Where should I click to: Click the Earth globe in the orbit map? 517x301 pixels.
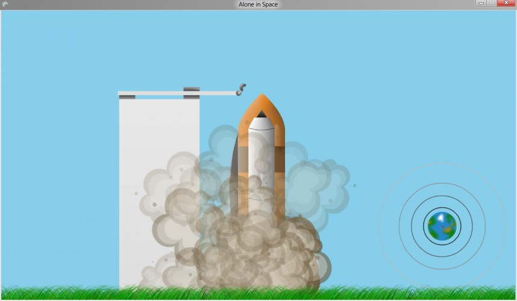442,226
